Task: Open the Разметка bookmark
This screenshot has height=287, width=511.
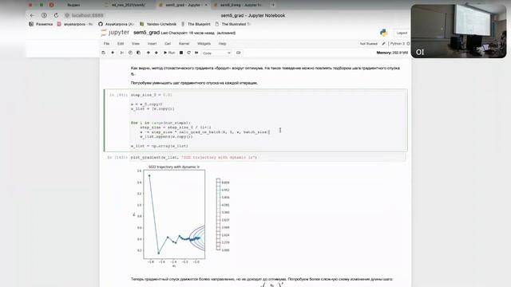Action: pos(41,24)
